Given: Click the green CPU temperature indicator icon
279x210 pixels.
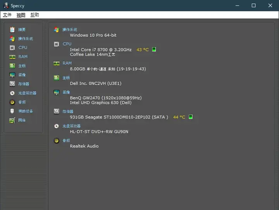Looking at the screenshot, I should [154, 49].
